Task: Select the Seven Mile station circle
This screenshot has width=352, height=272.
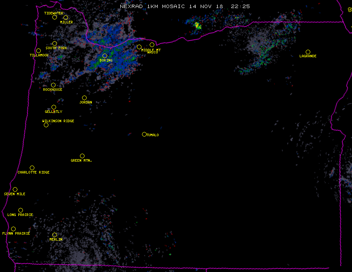Action: [x=15, y=190]
